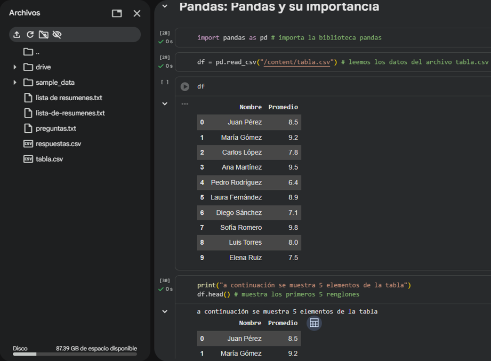Click the Nombre header in df output
Screen dimensions: 491x361
251,107
